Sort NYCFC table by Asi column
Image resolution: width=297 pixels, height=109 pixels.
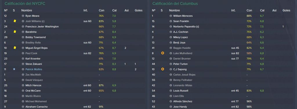pos(126,10)
